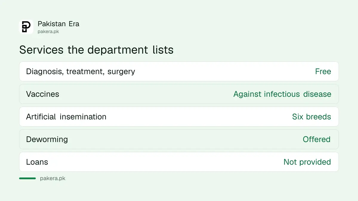358x201 pixels.
Task: Select the Diagnosis, treatment, surgery row
Action: tap(179, 71)
